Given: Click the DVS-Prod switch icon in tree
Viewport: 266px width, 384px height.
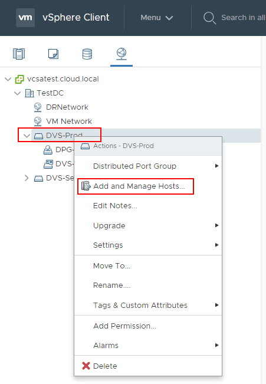Looking at the screenshot, I should pos(38,136).
